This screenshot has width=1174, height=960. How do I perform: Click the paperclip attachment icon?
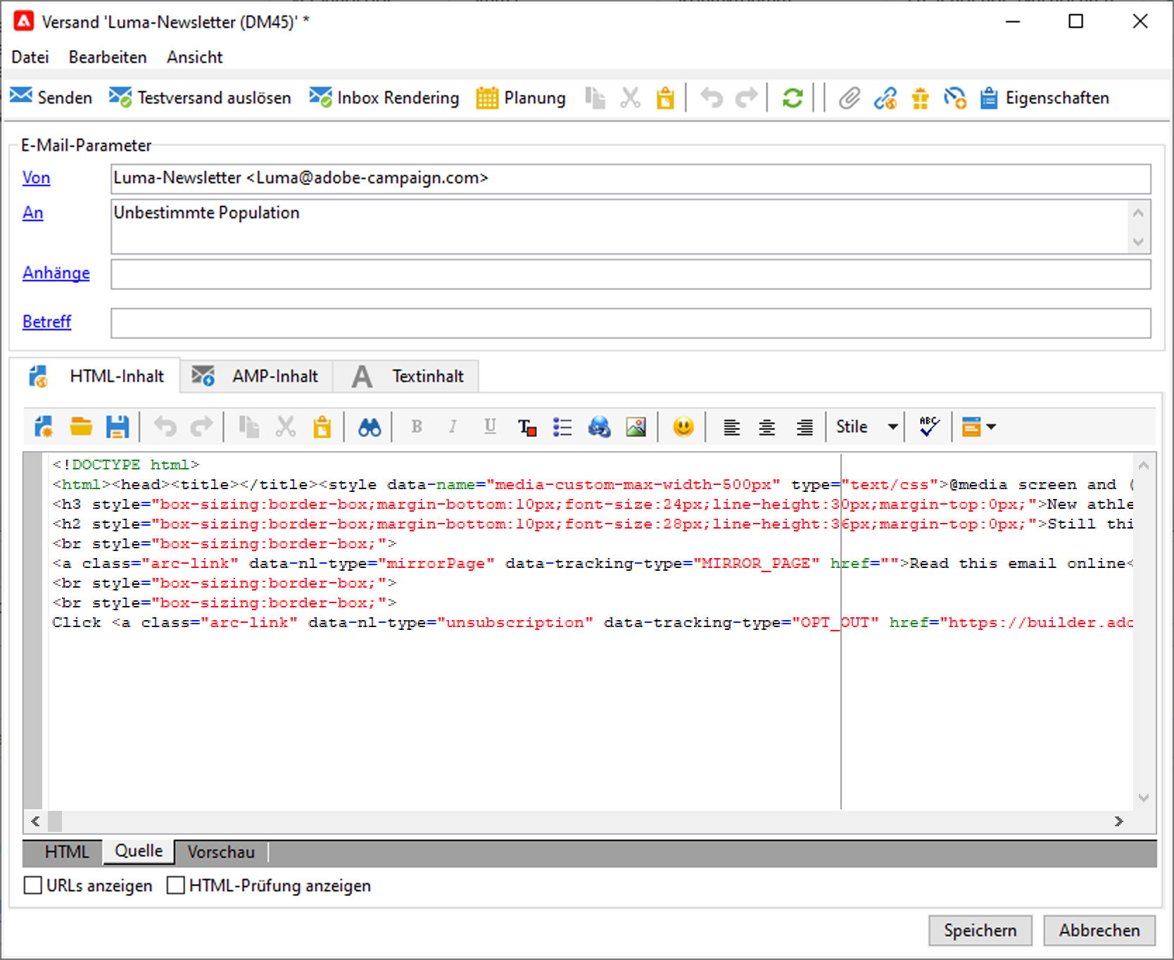point(850,98)
